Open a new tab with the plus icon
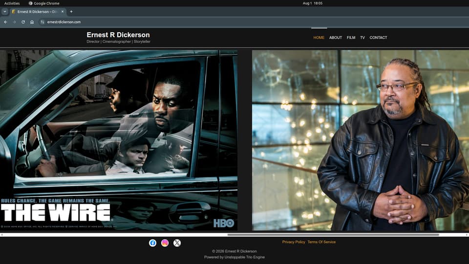The width and height of the screenshot is (469, 264). point(71,11)
